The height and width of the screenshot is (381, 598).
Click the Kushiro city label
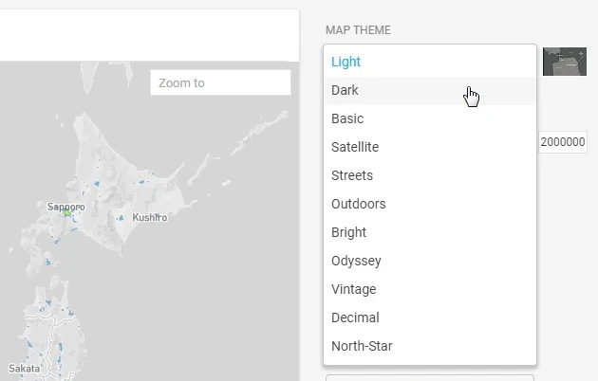click(150, 217)
